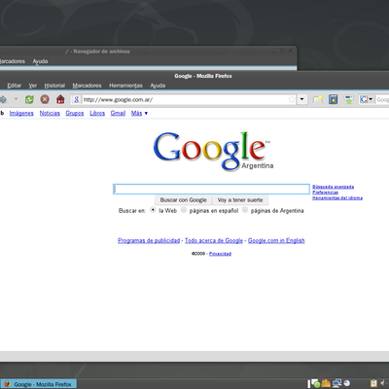Open the Noticias link

coord(50,113)
